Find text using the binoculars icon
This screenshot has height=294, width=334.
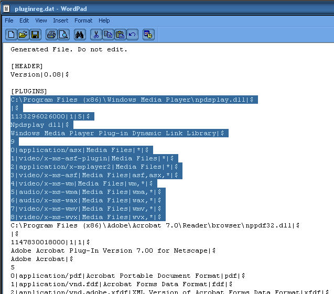pos(80,35)
